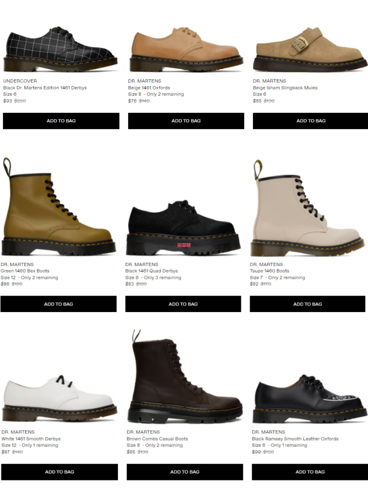
Task: Add Green 1460 Bex Boots to bag
Action: [x=58, y=304]
